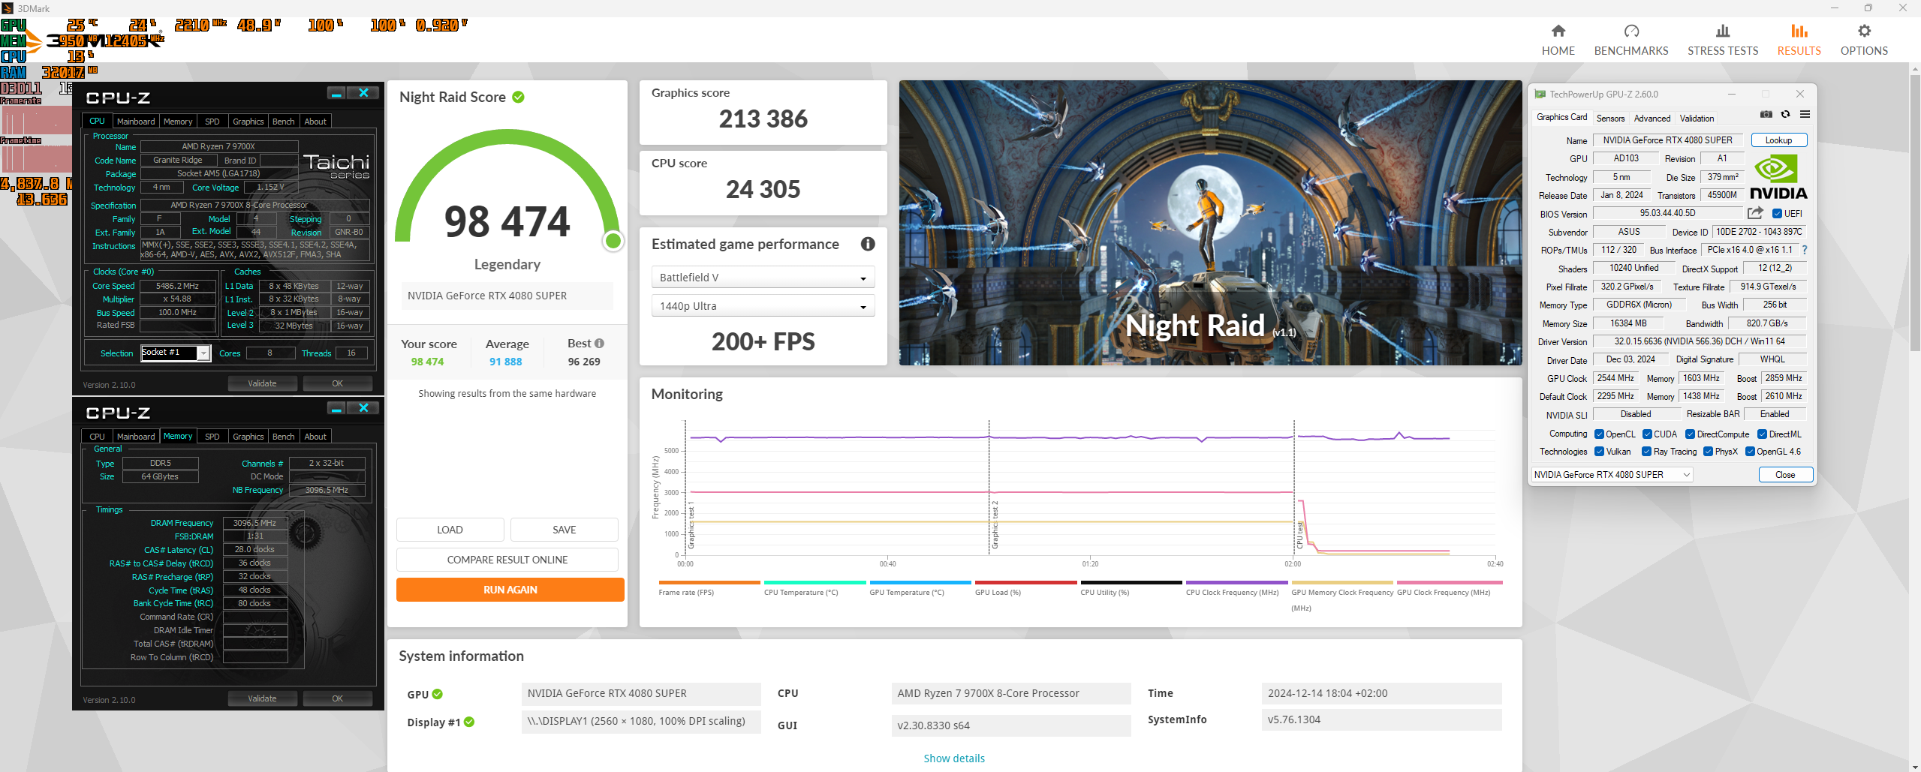Open the CPU-Z Socket #1 selection dropdown

pos(175,353)
